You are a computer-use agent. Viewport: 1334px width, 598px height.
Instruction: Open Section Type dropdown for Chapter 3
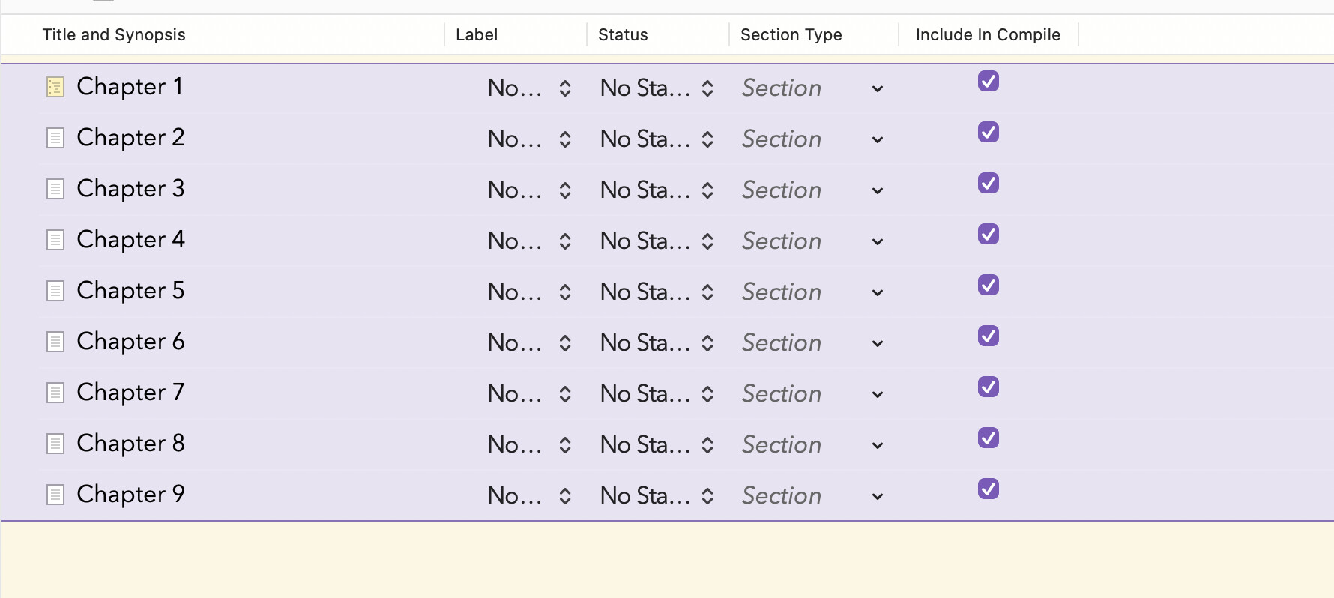click(877, 191)
